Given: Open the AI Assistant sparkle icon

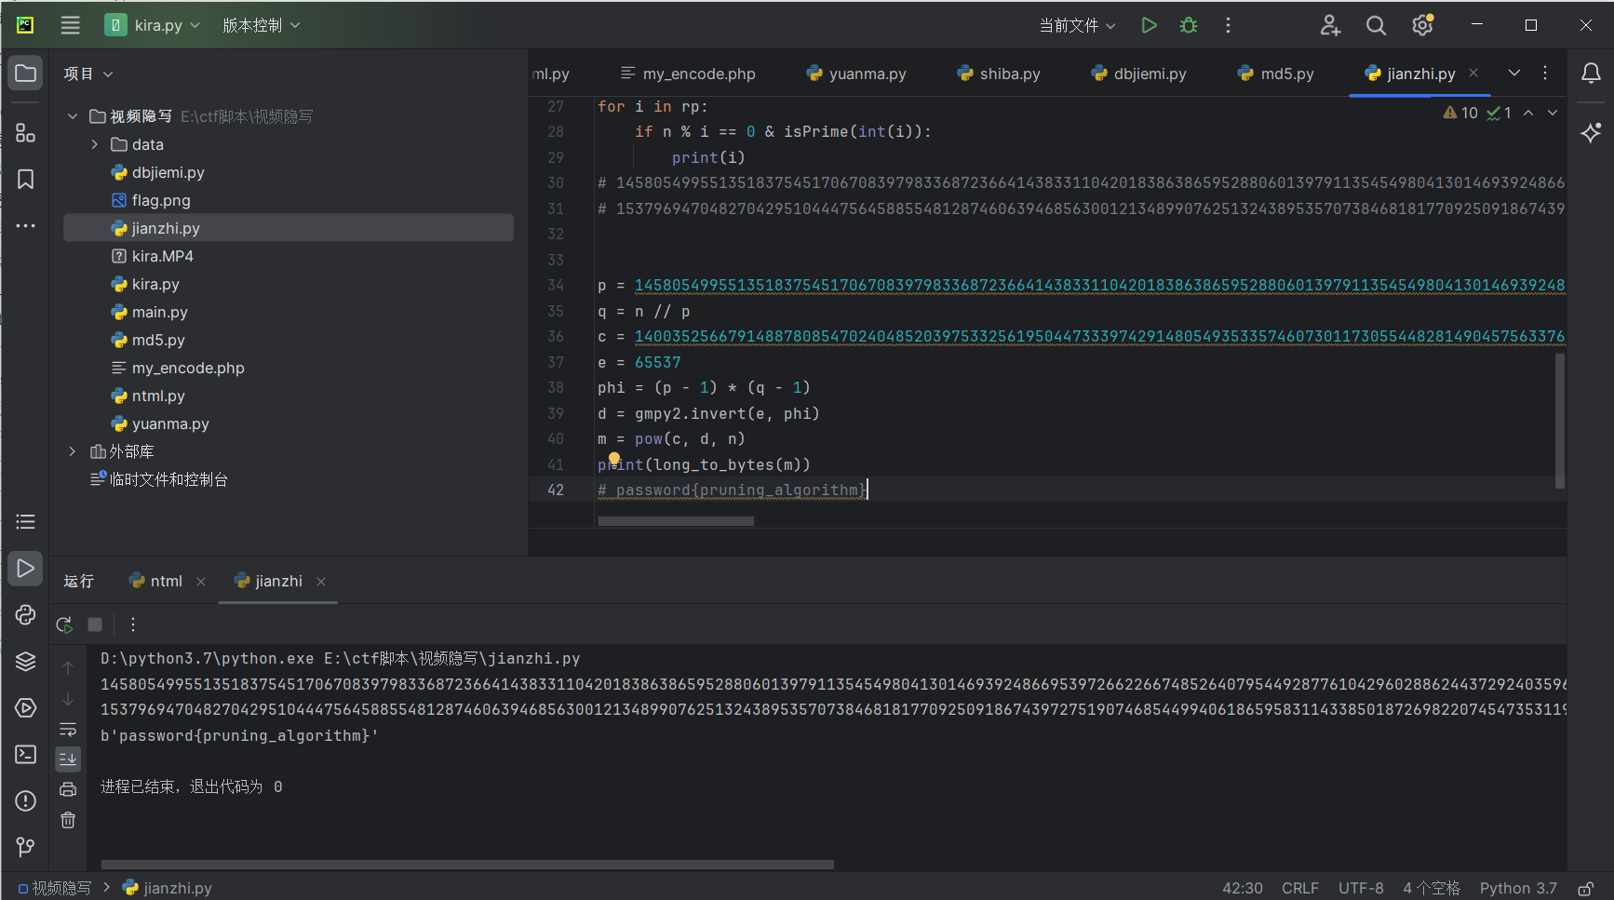Looking at the screenshot, I should point(1591,133).
